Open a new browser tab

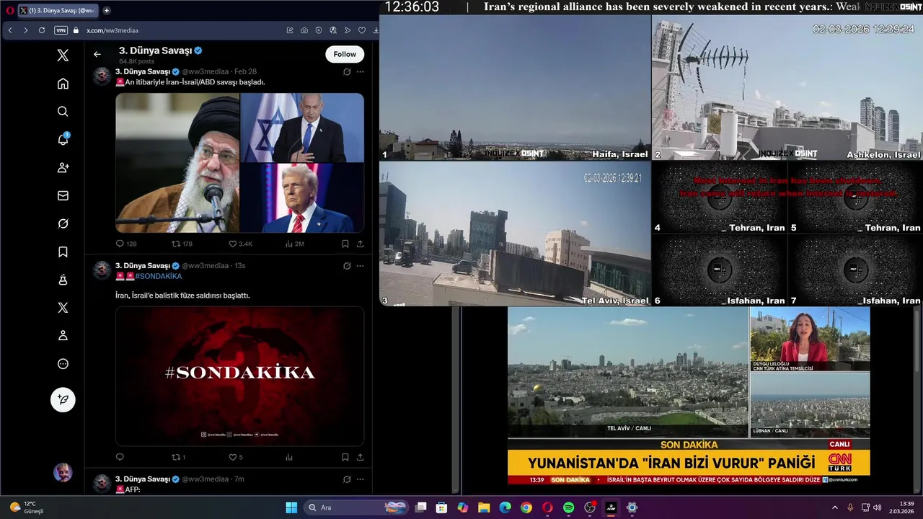click(107, 11)
